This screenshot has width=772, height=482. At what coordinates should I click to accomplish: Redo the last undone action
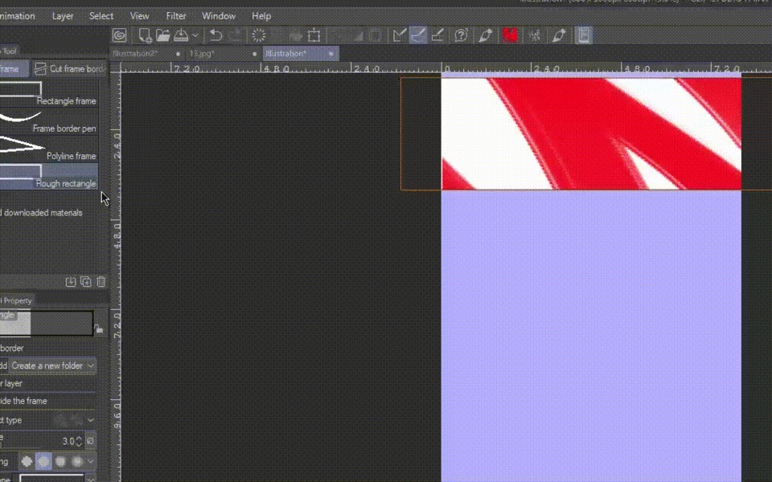235,35
